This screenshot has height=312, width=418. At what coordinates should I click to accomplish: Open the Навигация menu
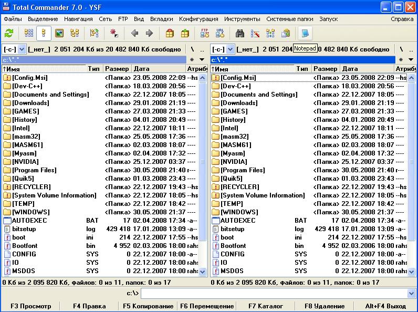click(78, 19)
